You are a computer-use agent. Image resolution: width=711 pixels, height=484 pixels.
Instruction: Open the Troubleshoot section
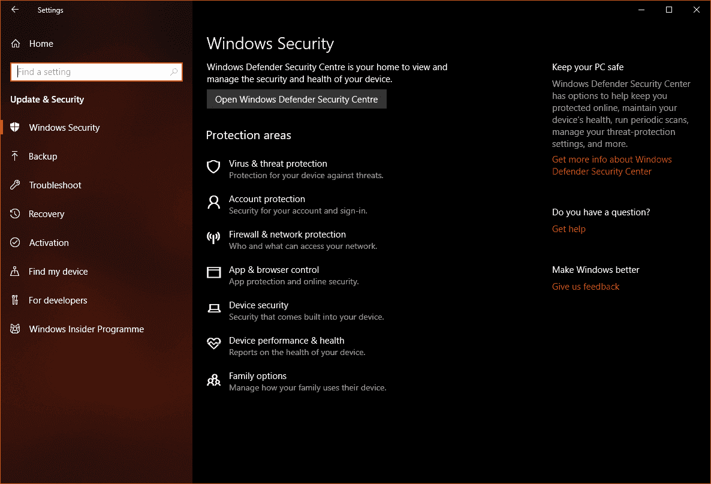pos(96,185)
